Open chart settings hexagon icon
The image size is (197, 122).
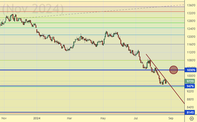point(191,118)
